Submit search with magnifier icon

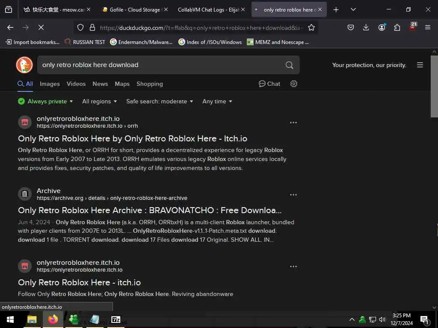pos(289,65)
